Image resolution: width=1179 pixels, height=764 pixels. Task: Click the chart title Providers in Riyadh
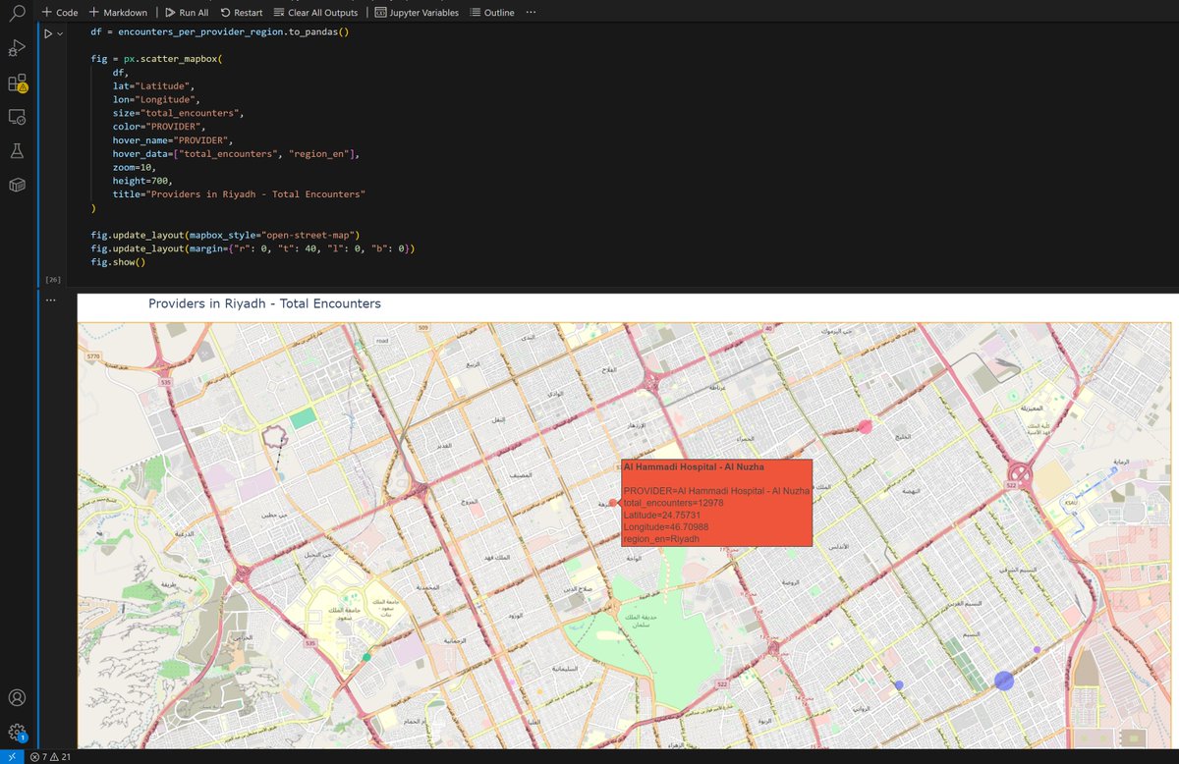(x=264, y=303)
